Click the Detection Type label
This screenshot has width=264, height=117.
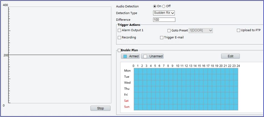[127, 13]
